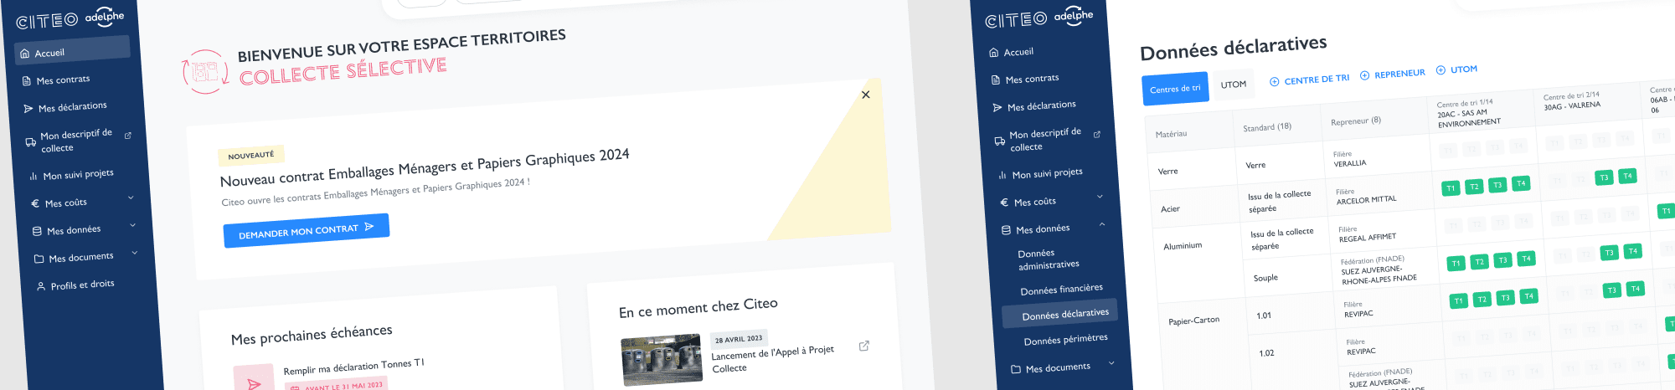The height and width of the screenshot is (390, 1675).
Task: Open Données financières in the sidebar submenu
Action: coord(1061,290)
